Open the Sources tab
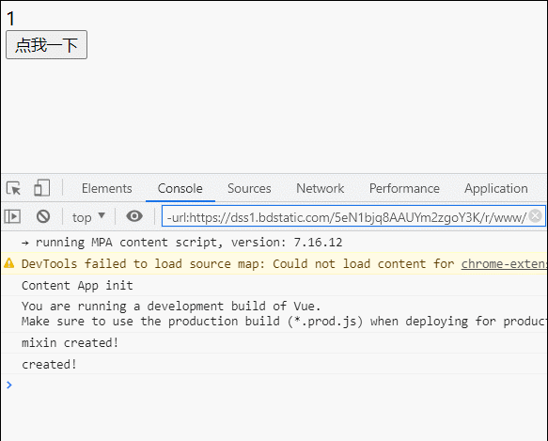 point(249,188)
